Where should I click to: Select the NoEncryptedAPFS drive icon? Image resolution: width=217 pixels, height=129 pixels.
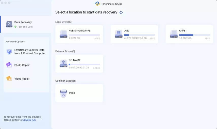click(63, 34)
